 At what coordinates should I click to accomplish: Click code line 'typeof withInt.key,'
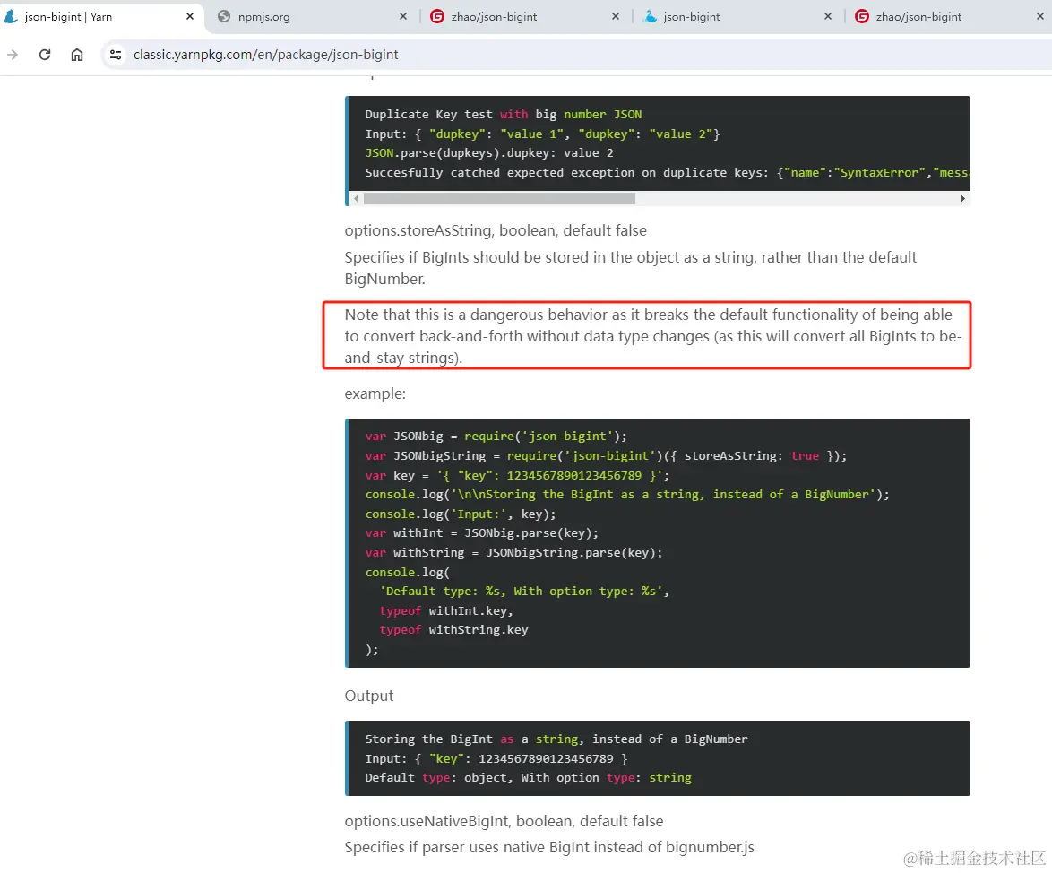pyautogui.click(x=446, y=610)
